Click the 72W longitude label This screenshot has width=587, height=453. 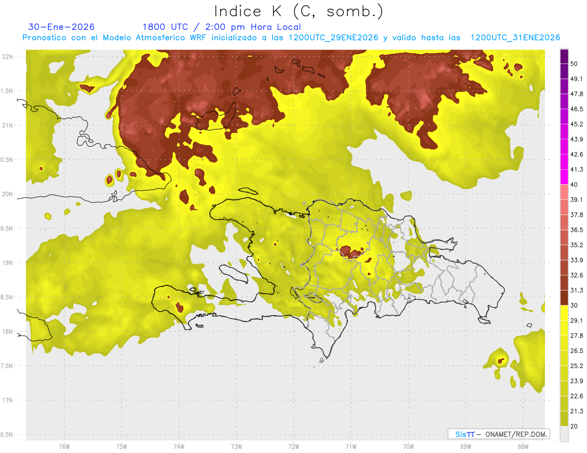tap(293, 447)
